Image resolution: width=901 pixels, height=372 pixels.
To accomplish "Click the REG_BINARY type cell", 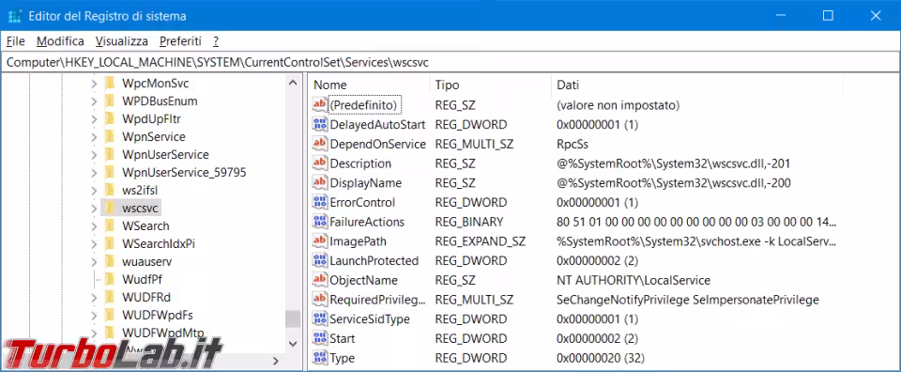I will point(469,222).
